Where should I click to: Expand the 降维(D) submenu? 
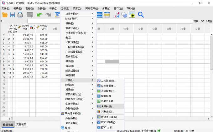78,85
